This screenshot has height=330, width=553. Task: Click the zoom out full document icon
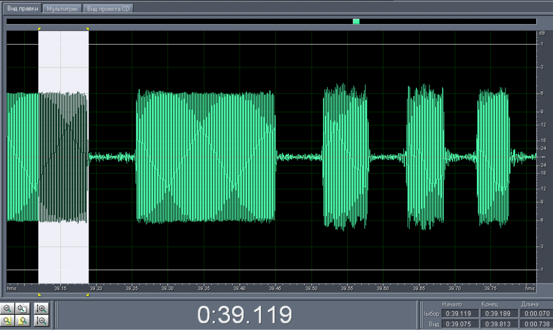pyautogui.click(x=23, y=308)
